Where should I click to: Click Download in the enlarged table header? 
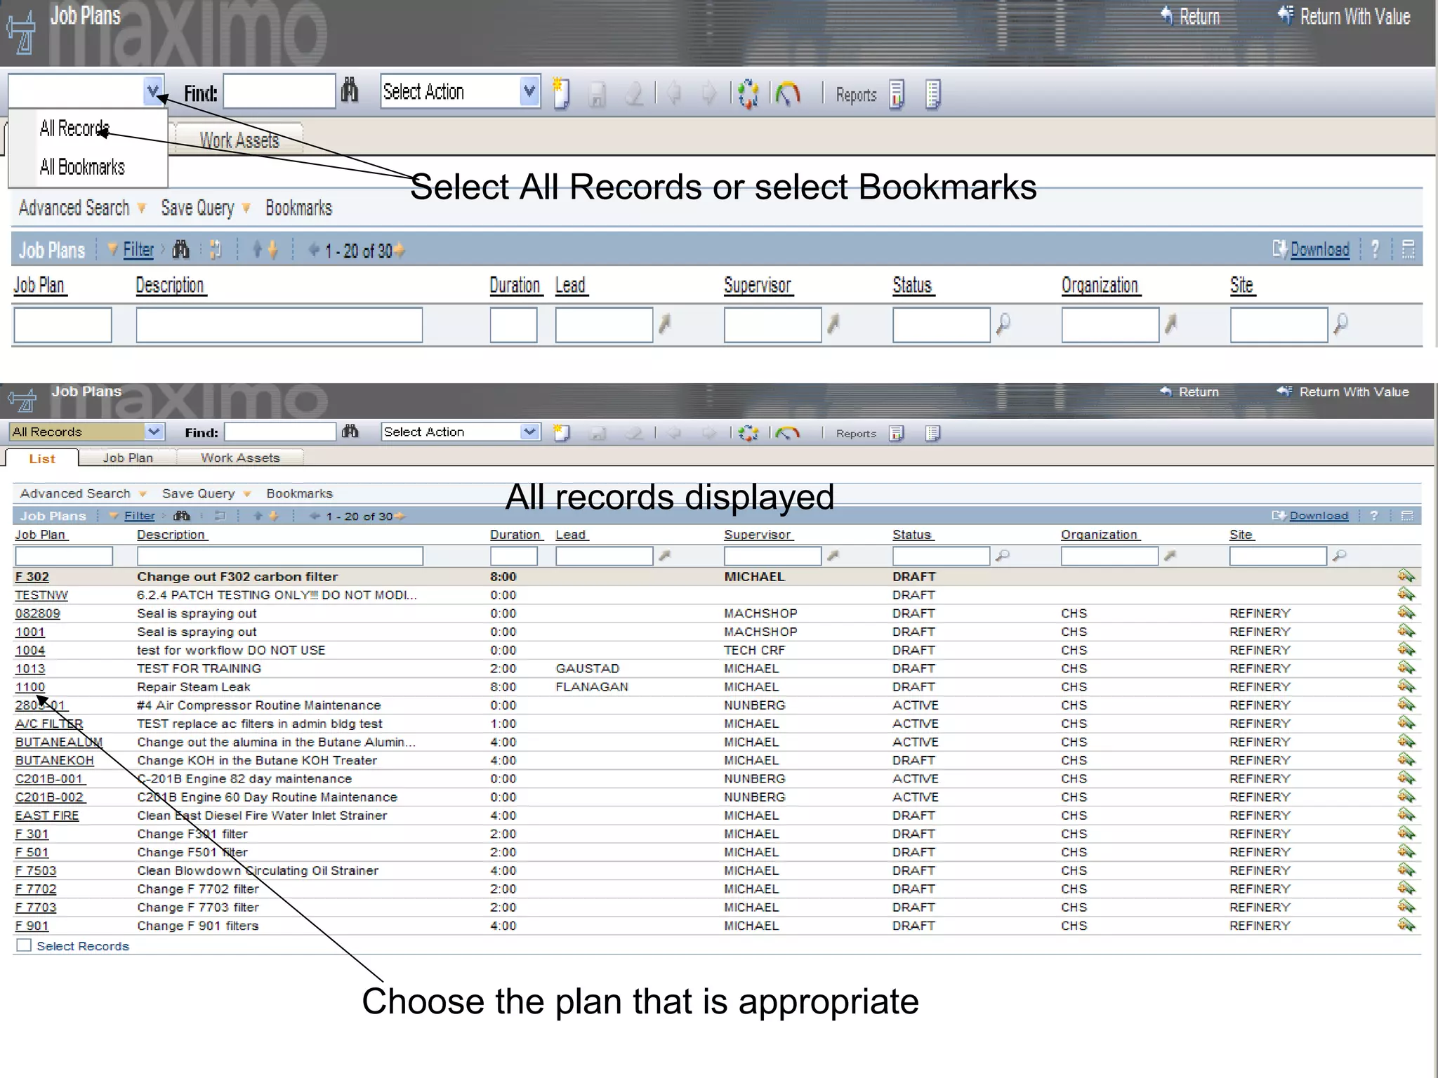coord(1319,249)
